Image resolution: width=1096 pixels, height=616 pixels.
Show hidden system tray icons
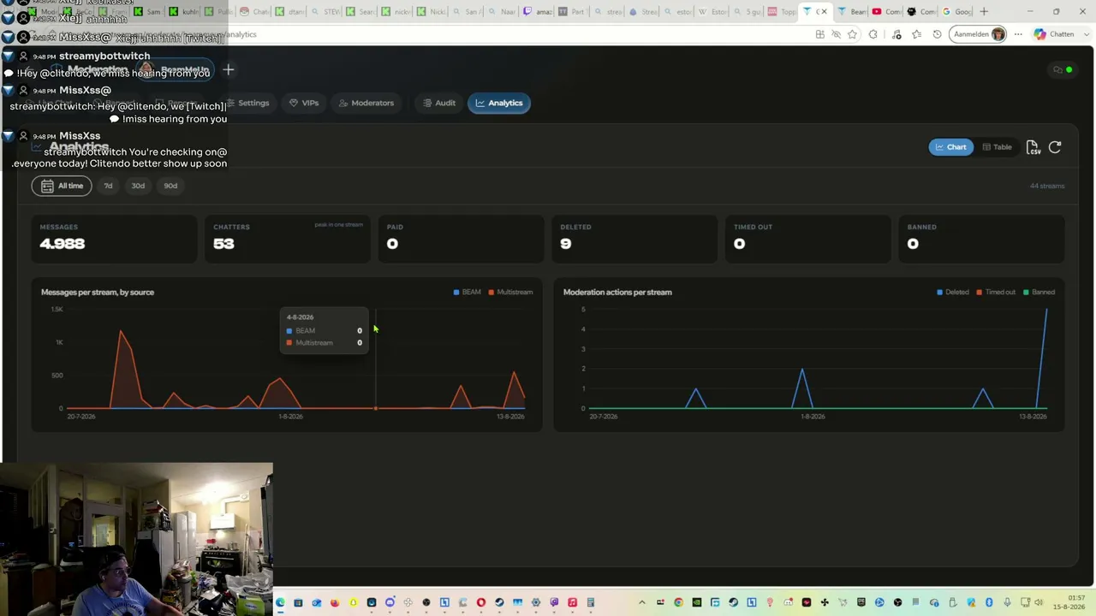[641, 602]
